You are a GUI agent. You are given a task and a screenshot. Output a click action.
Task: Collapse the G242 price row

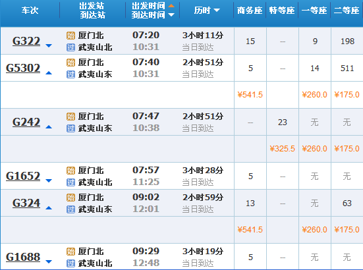(49, 127)
